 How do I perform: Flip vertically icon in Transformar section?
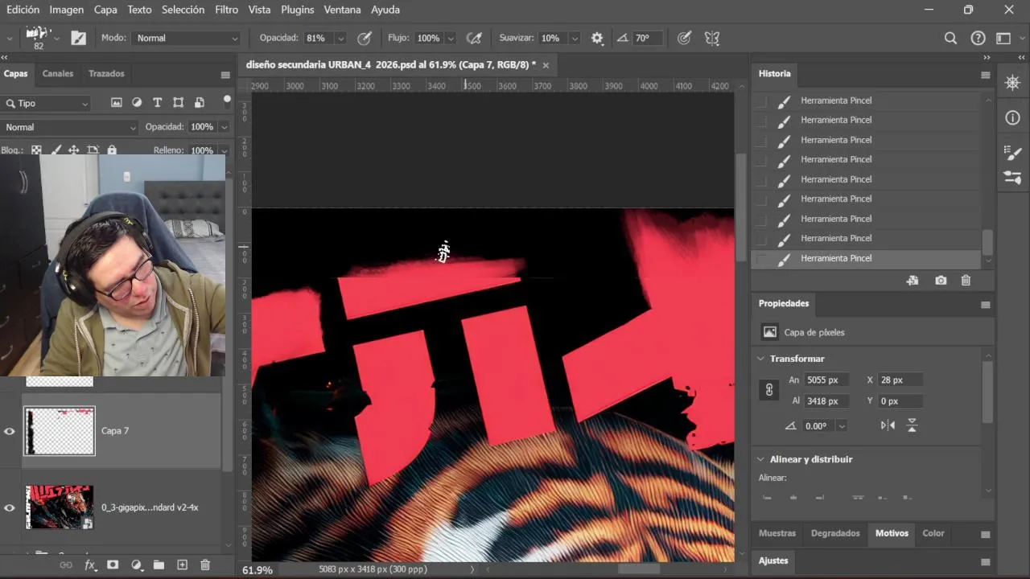pyautogui.click(x=912, y=425)
